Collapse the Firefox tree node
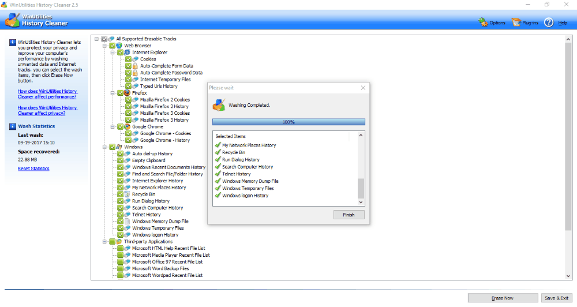The height and width of the screenshot is (307, 577). (113, 93)
